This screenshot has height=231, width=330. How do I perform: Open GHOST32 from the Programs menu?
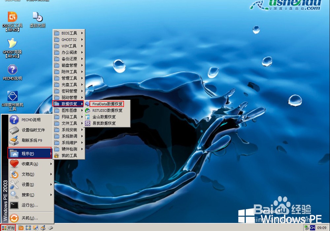(70, 39)
